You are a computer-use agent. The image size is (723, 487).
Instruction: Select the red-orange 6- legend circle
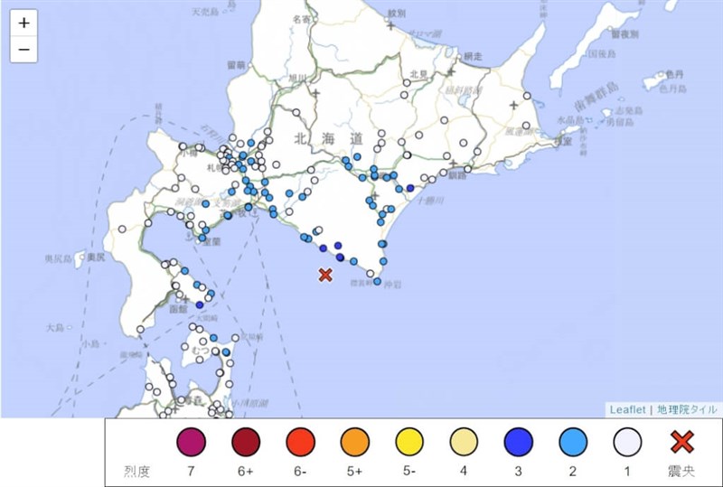[300, 442]
